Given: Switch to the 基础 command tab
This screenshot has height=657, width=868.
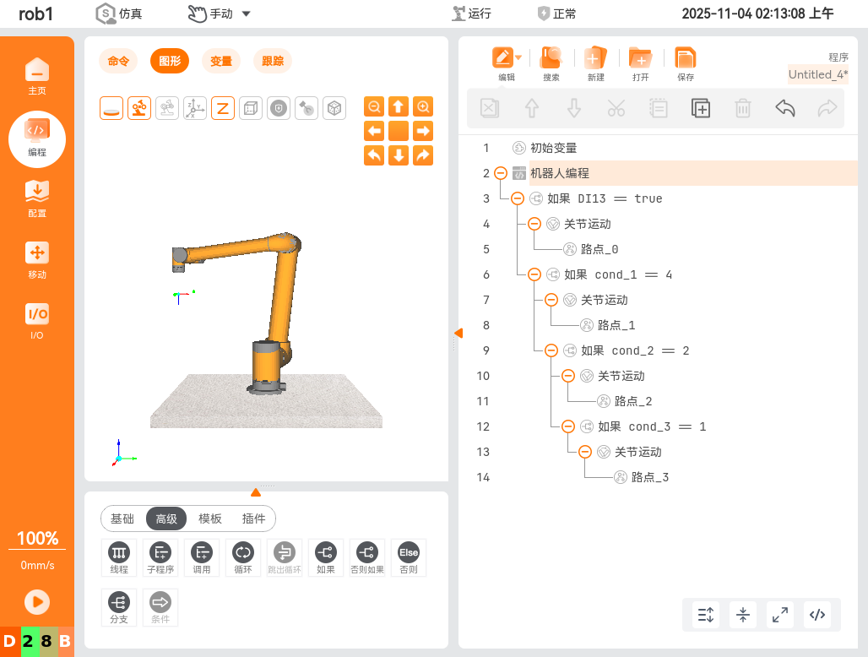Looking at the screenshot, I should [x=122, y=519].
